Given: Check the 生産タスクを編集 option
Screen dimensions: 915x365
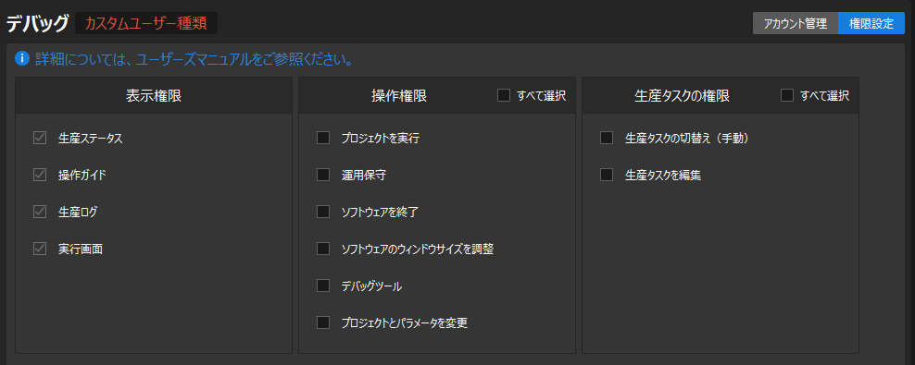Looking at the screenshot, I should 607,176.
